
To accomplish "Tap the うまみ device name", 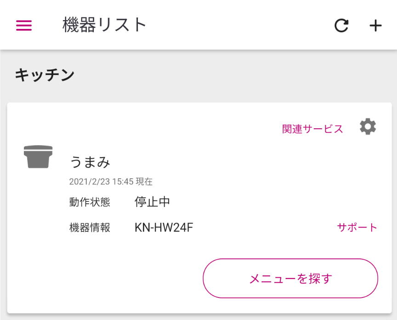I will coord(90,162).
